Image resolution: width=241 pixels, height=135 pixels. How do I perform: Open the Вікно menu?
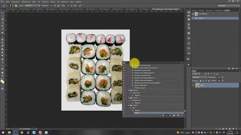72,2
